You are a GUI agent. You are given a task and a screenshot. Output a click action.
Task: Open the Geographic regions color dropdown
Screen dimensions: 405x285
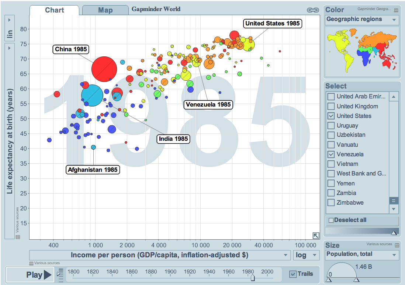pyautogui.click(x=362, y=20)
